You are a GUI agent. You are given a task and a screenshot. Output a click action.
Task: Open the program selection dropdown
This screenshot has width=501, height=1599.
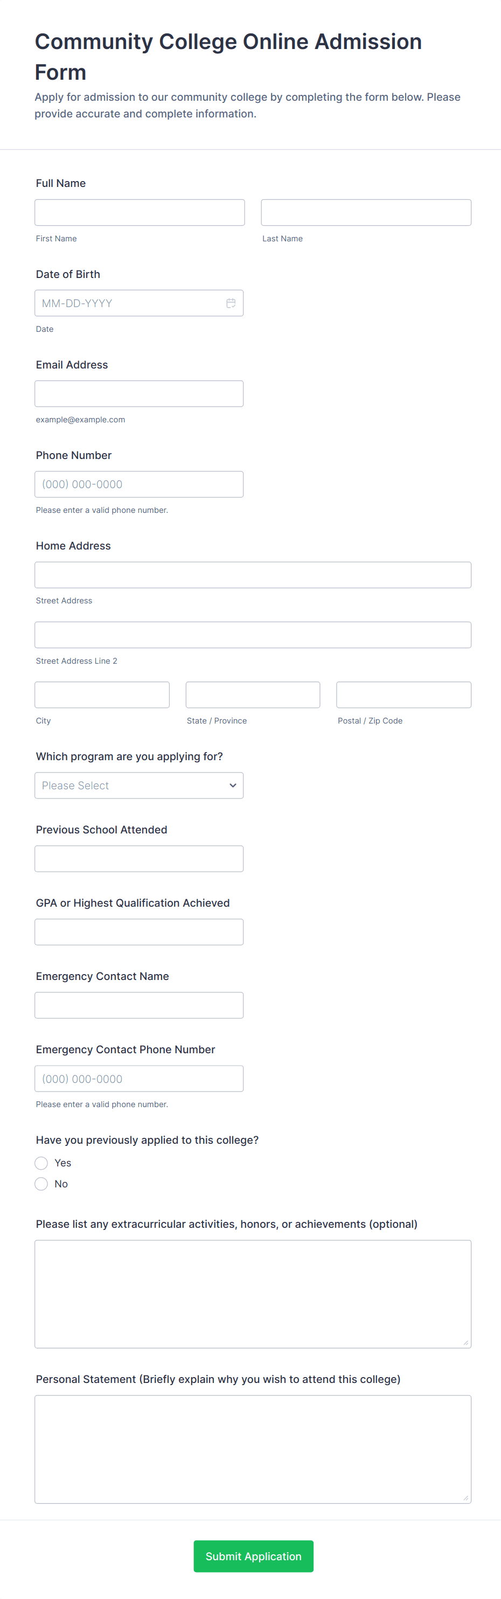[139, 785]
